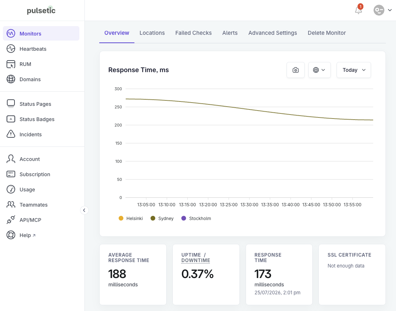
Task: Toggle Stockholm series in chart legend
Action: point(196,218)
